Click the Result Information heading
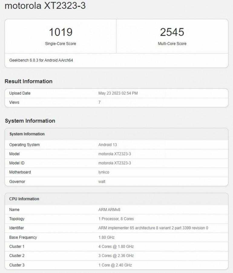 28,81
